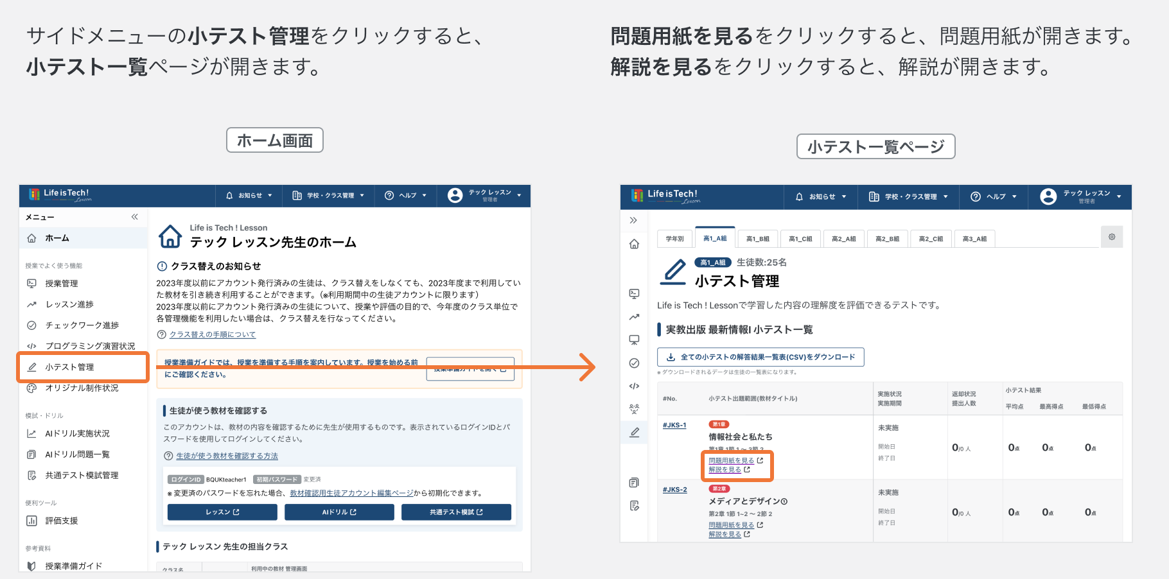Image resolution: width=1169 pixels, height=579 pixels.
Task: Expand collapsed sidebar on 小テスト一覧 page
Action: pyautogui.click(x=634, y=220)
